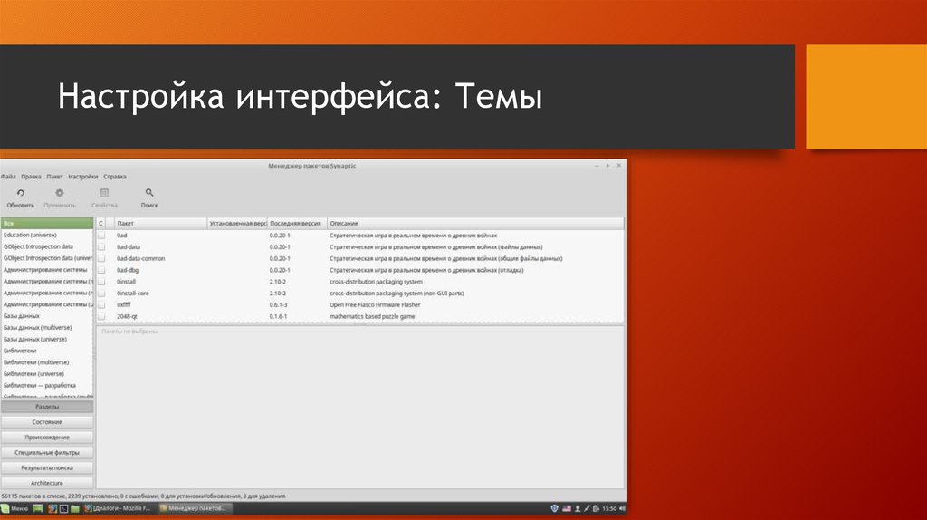Mark checkbox for package 0xffff
927x520 pixels.
coord(101,304)
